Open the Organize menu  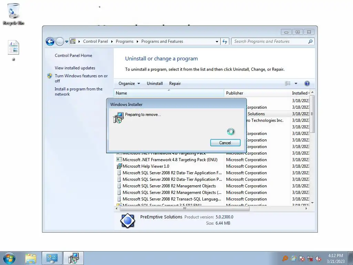coord(129,84)
